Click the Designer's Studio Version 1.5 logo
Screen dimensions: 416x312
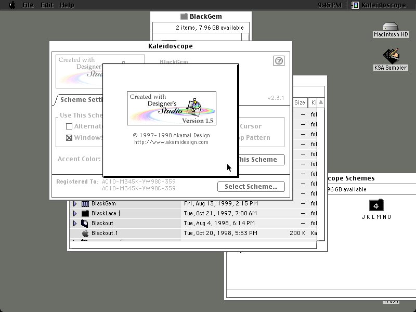click(172, 108)
